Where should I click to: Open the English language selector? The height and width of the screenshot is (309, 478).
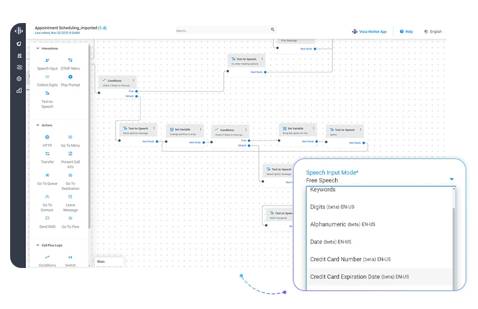(432, 31)
